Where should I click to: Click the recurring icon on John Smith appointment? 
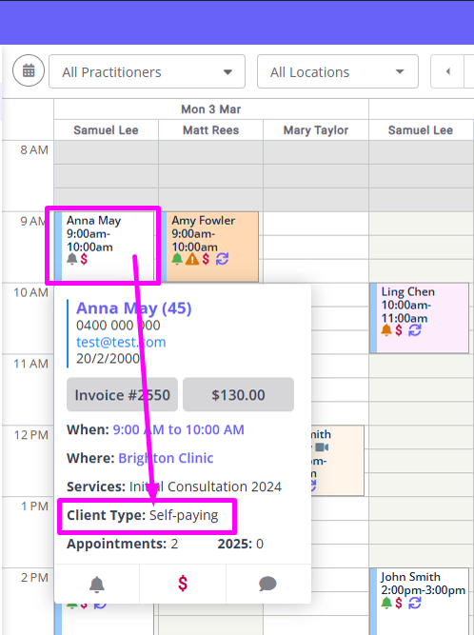click(x=414, y=603)
